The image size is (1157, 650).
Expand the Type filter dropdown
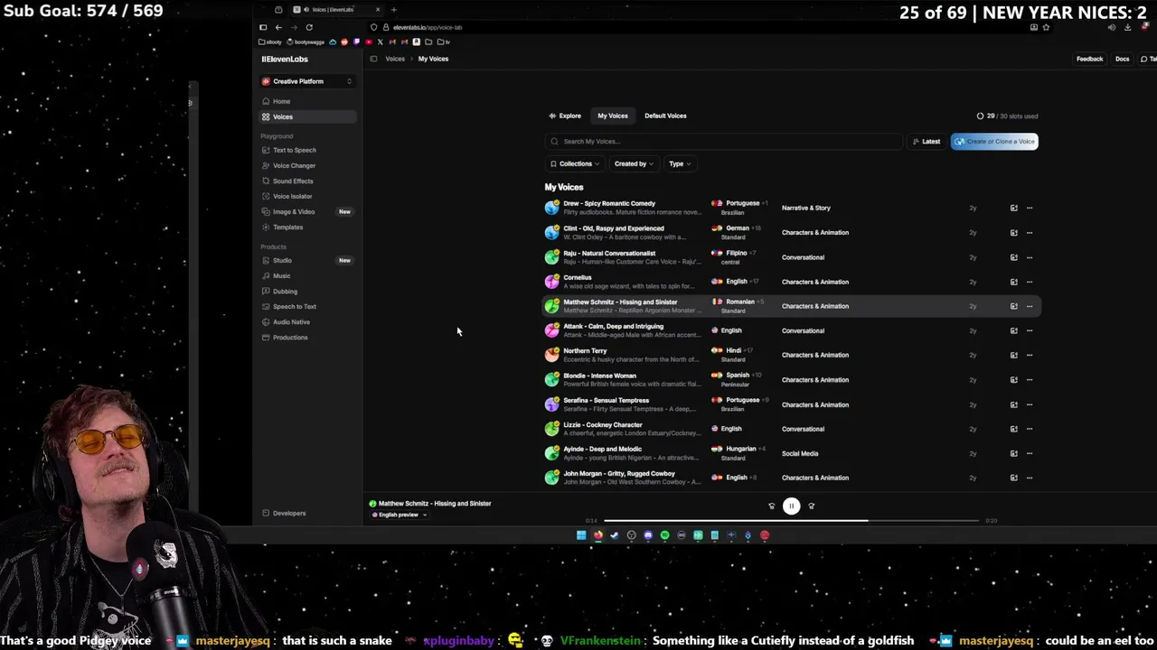coord(679,163)
